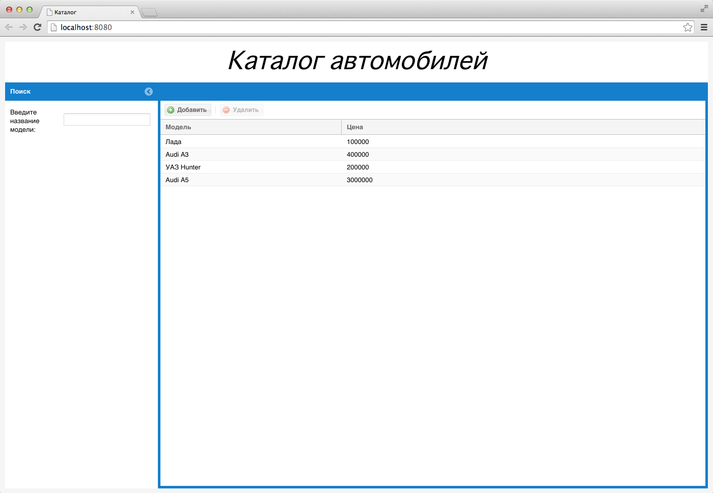Screen dimensions: 713x493
Task: Go forward using the browser forward arrow
Action: (x=23, y=27)
